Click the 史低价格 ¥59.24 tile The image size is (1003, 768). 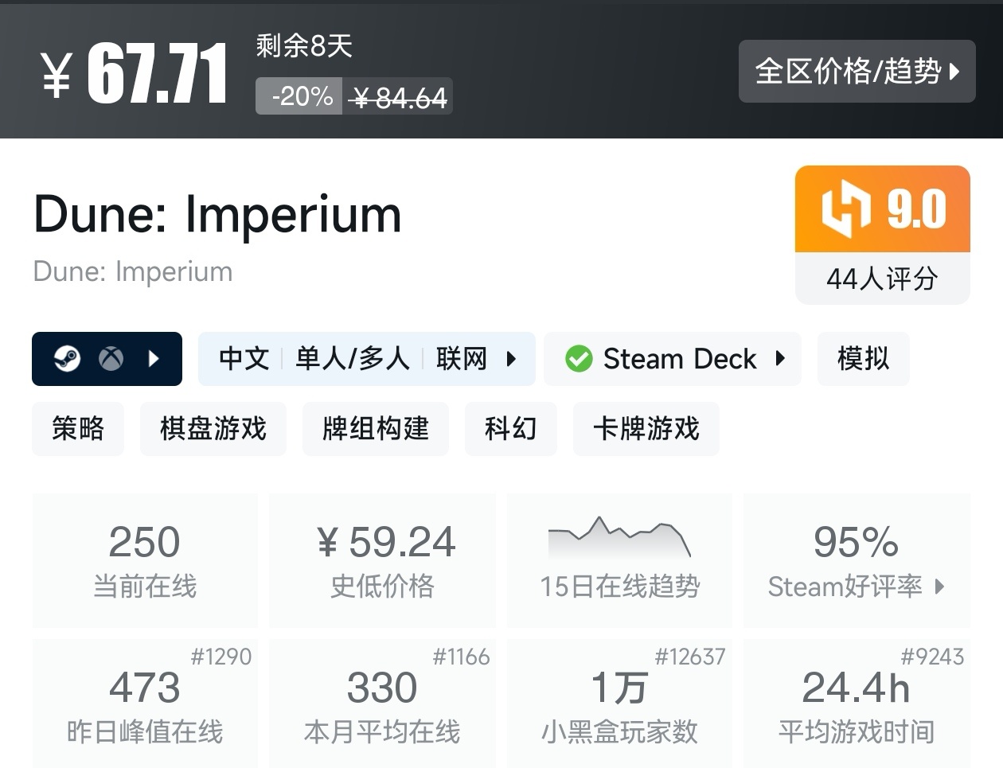(383, 559)
